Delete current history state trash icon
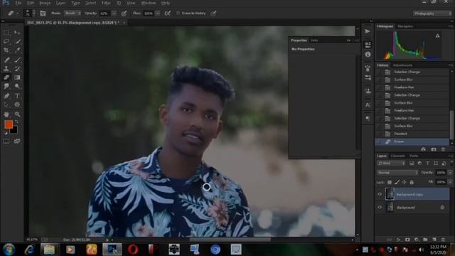This screenshot has height=256, width=455. click(443, 149)
